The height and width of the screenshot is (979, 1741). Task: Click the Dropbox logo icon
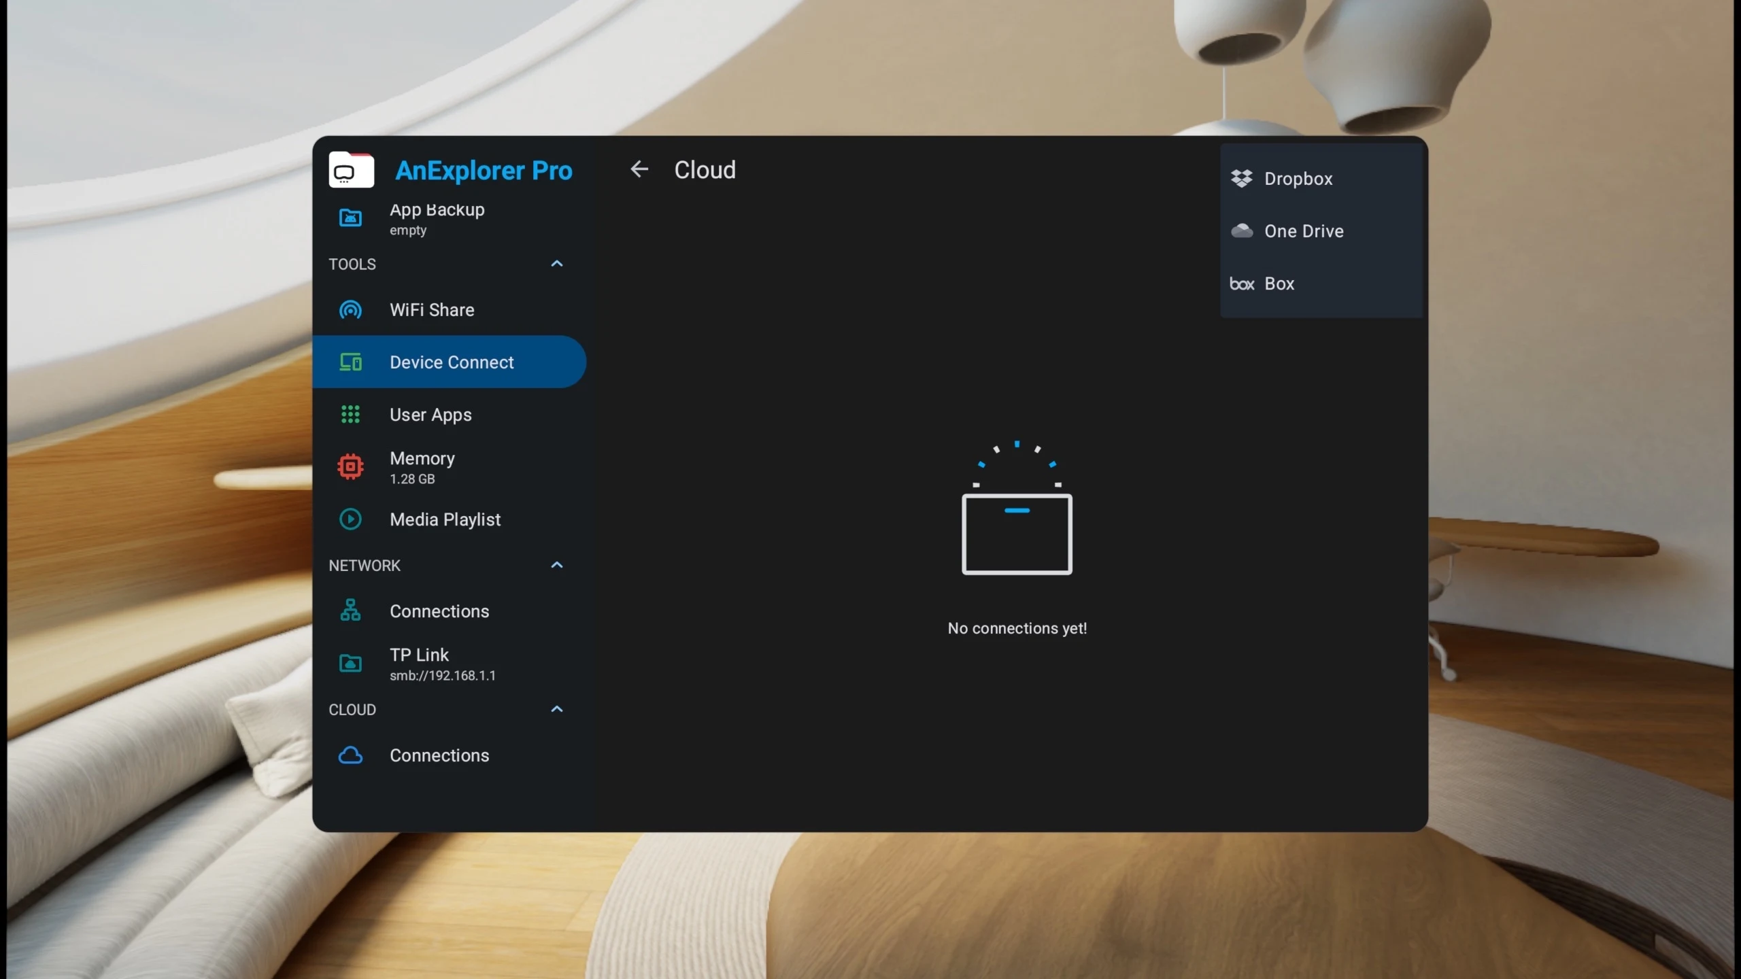point(1242,179)
